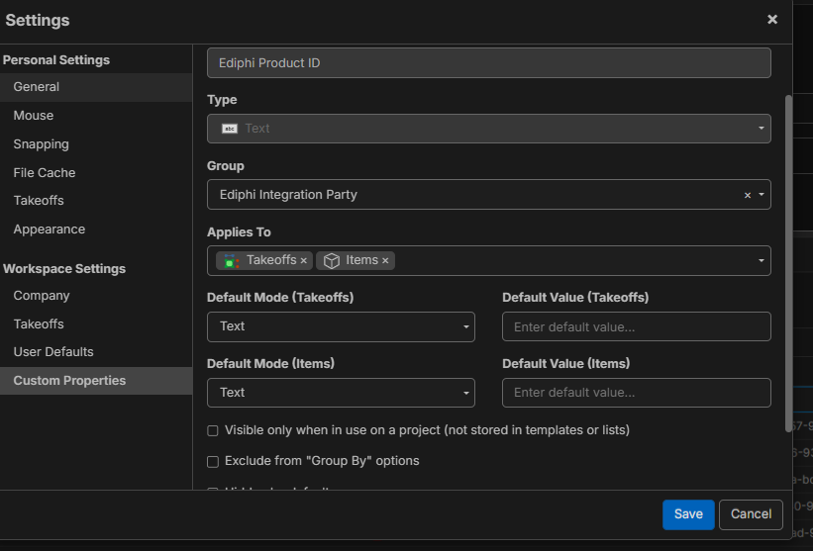The width and height of the screenshot is (813, 551).
Task: Expand the Default Mode (Items) dropdown
Action: point(340,393)
